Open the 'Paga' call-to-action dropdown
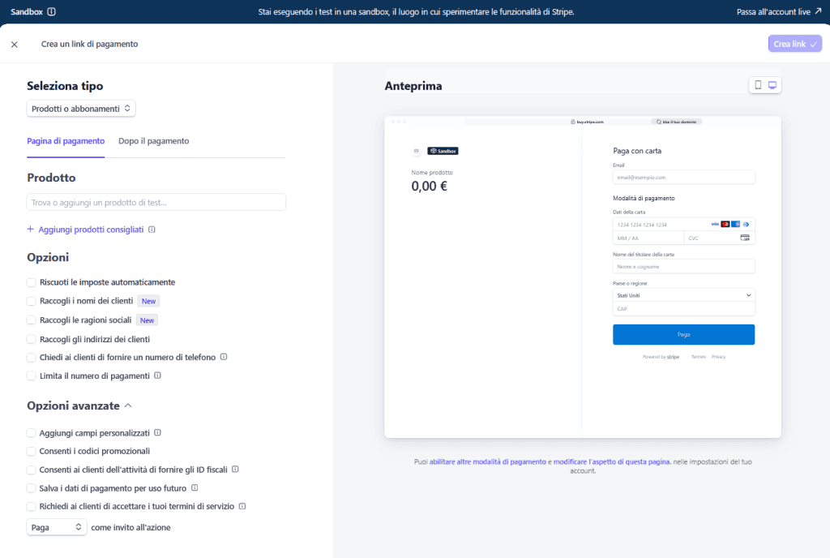 pos(57,526)
